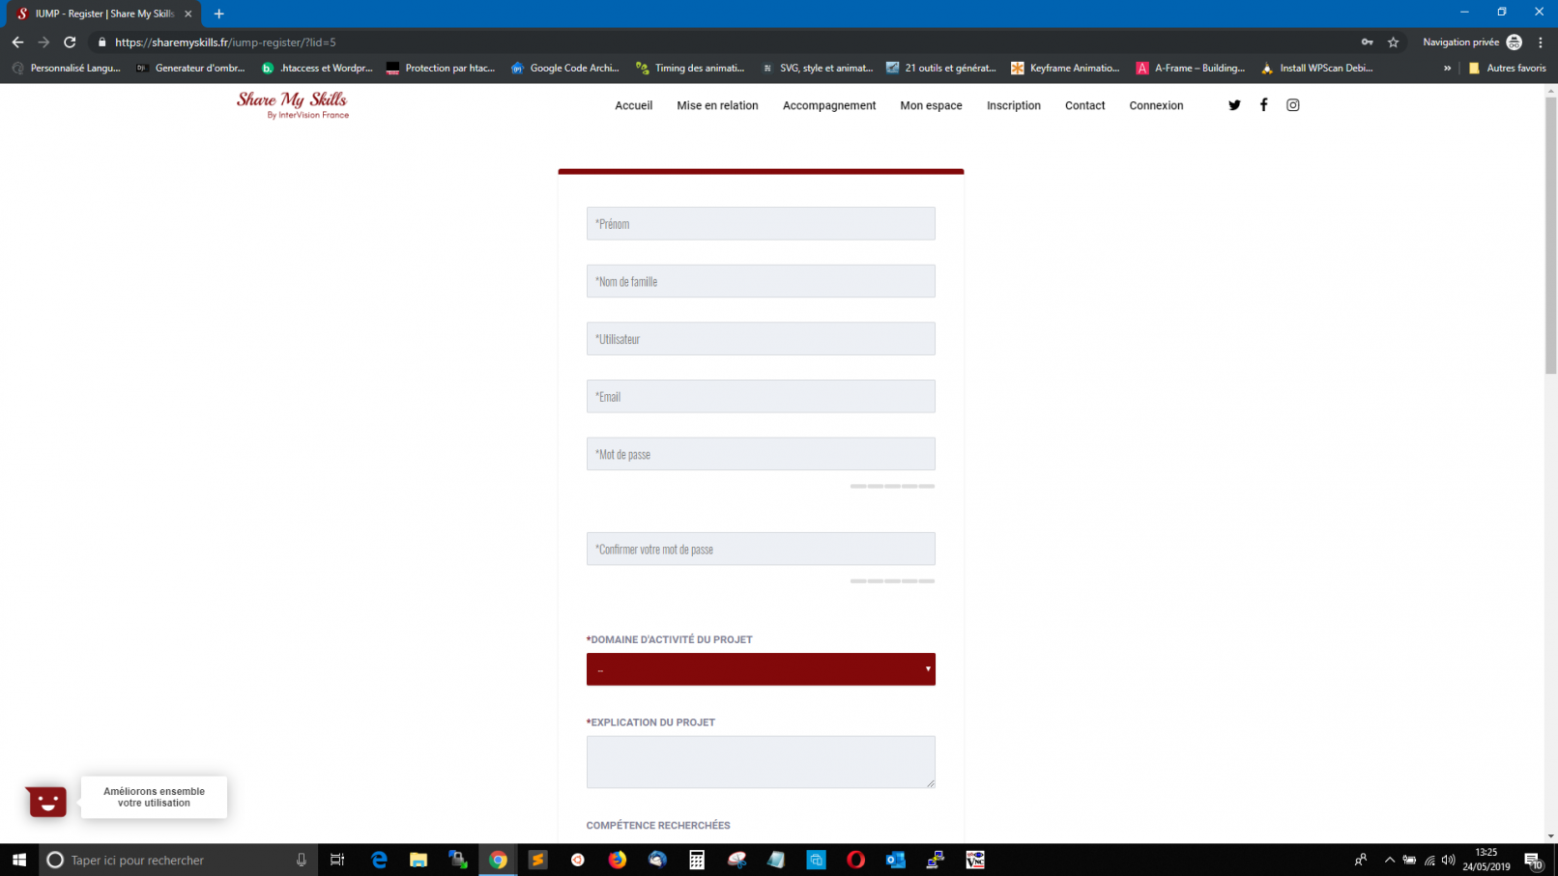Click the Share My Skills logo

tap(292, 104)
